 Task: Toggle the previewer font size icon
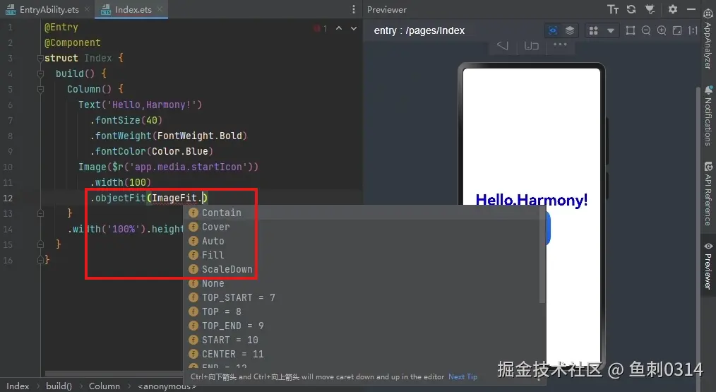613,9
